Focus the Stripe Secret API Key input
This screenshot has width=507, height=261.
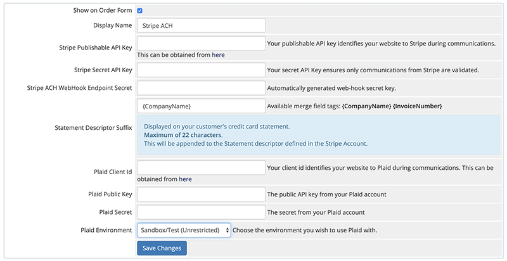coord(201,70)
